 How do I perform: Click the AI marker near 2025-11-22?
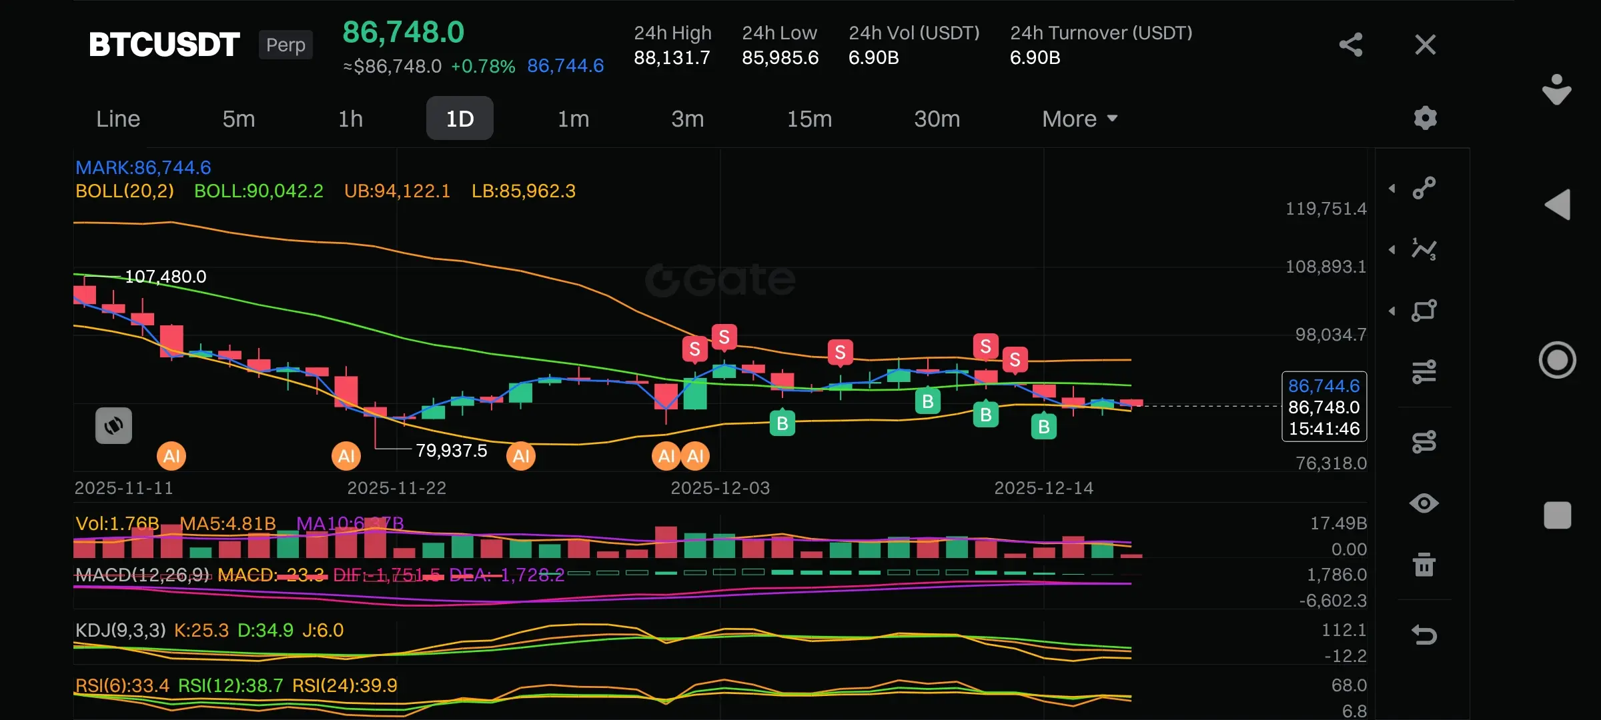pyautogui.click(x=346, y=456)
